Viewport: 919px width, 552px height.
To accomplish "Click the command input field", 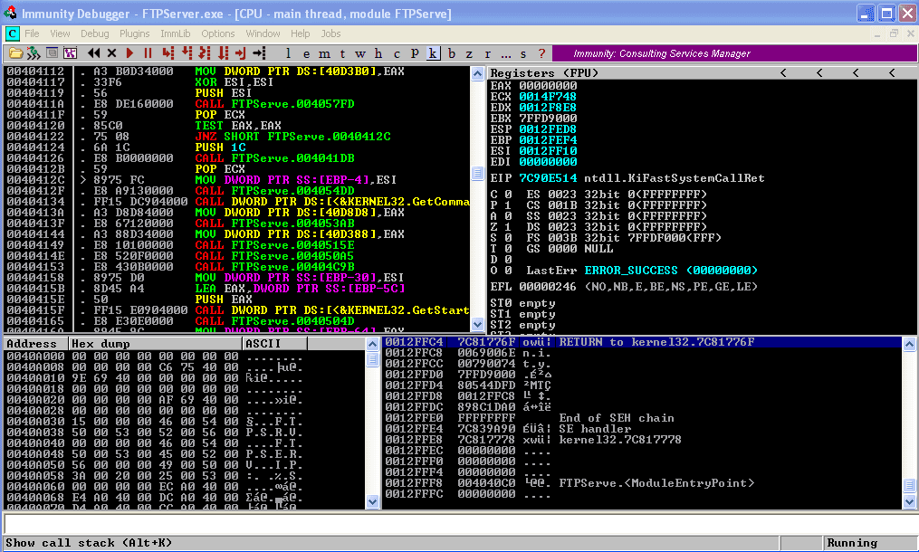I will [460, 523].
